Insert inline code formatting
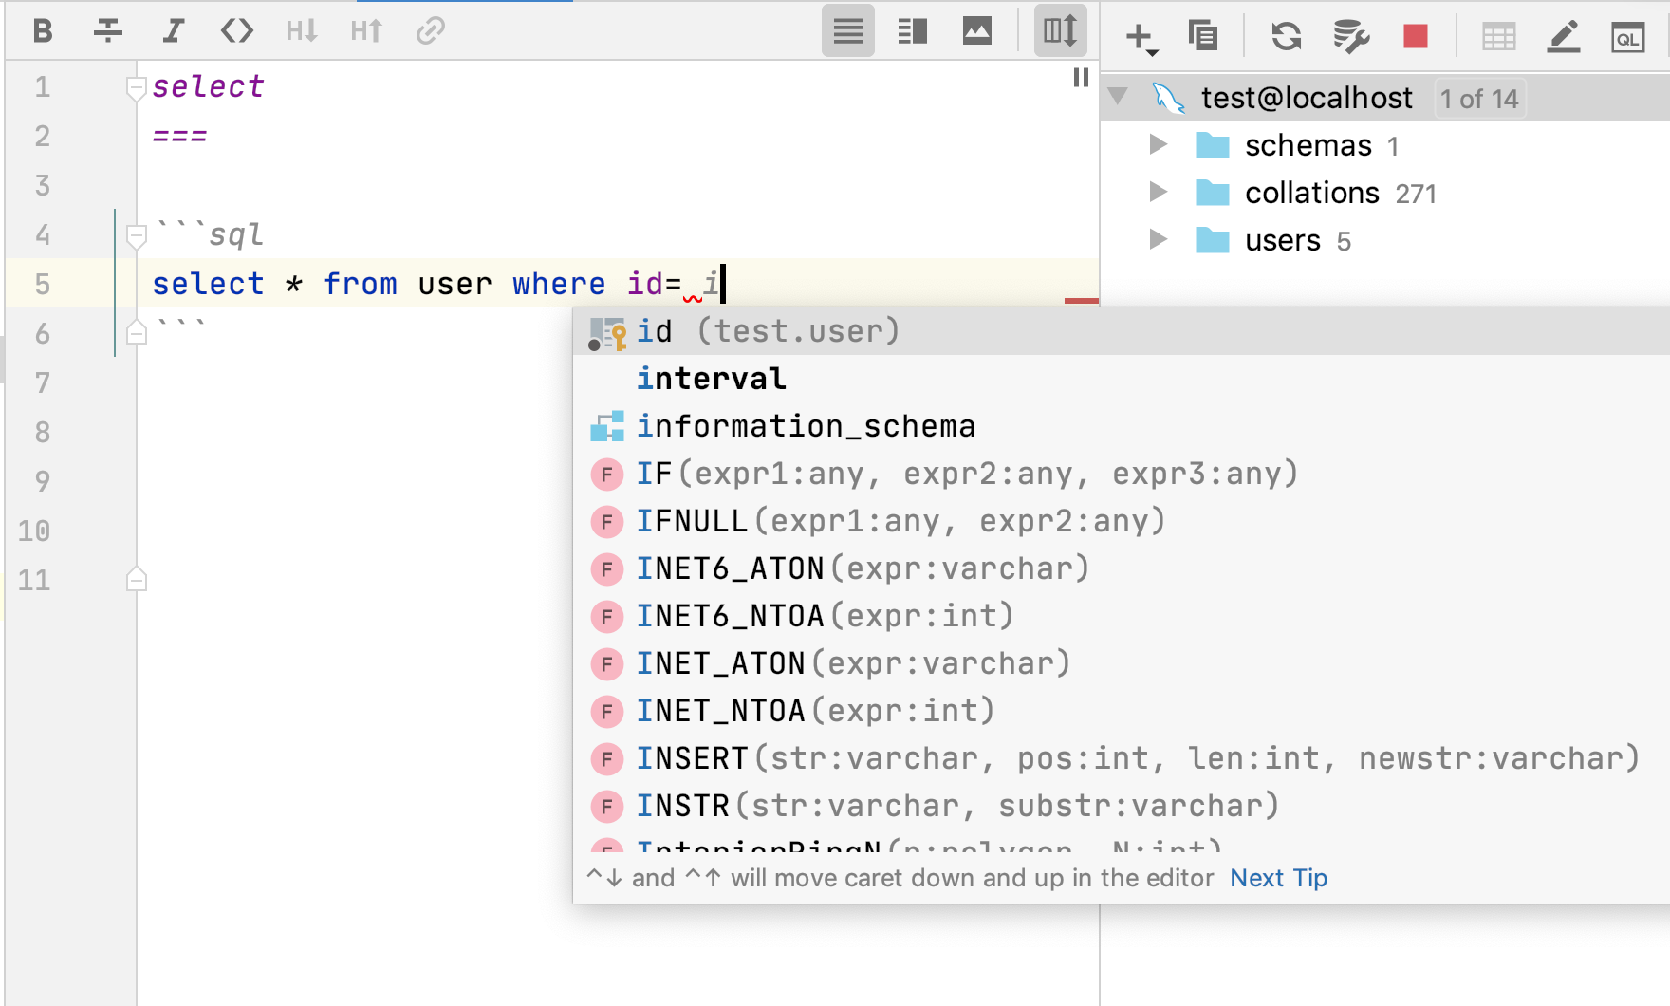This screenshot has width=1670, height=1006. [x=237, y=30]
